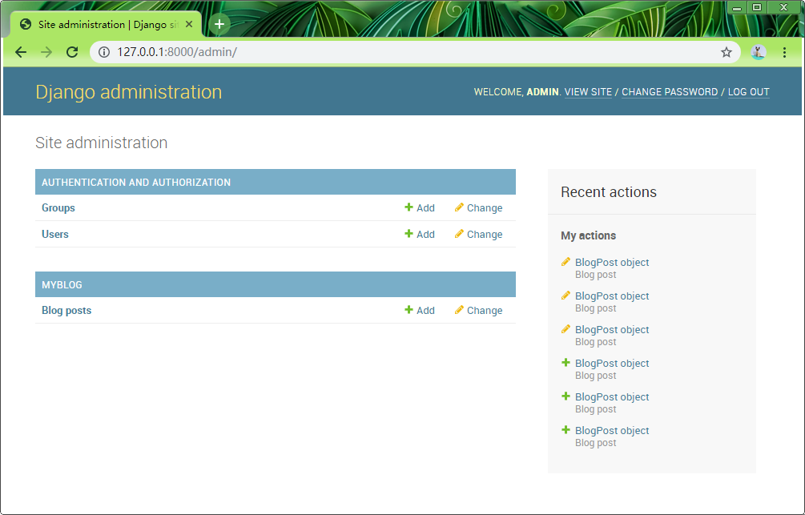This screenshot has width=805, height=515.
Task: Open the last BlogPost object in recent actions
Action: [612, 431]
